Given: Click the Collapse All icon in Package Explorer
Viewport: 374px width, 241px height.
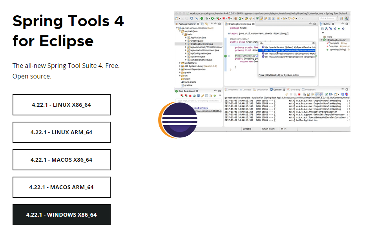Looking at the screenshot, I should point(202,24).
